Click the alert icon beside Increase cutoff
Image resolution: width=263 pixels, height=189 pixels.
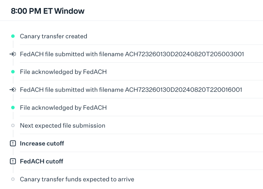pyautogui.click(x=13, y=144)
